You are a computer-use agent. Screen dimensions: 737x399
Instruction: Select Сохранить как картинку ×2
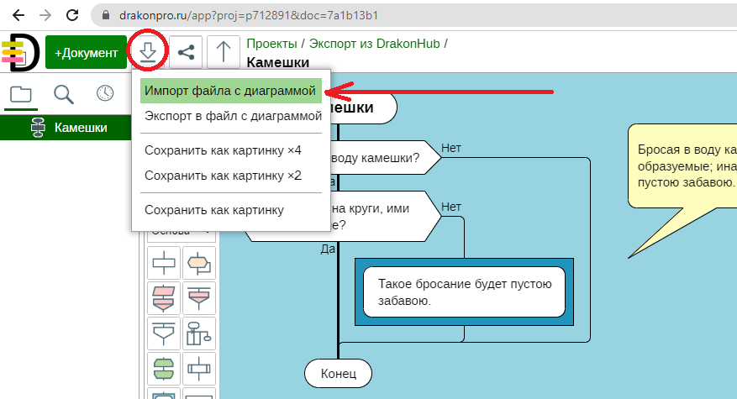point(223,176)
